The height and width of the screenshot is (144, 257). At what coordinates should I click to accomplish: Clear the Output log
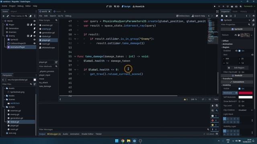click(x=212, y=106)
